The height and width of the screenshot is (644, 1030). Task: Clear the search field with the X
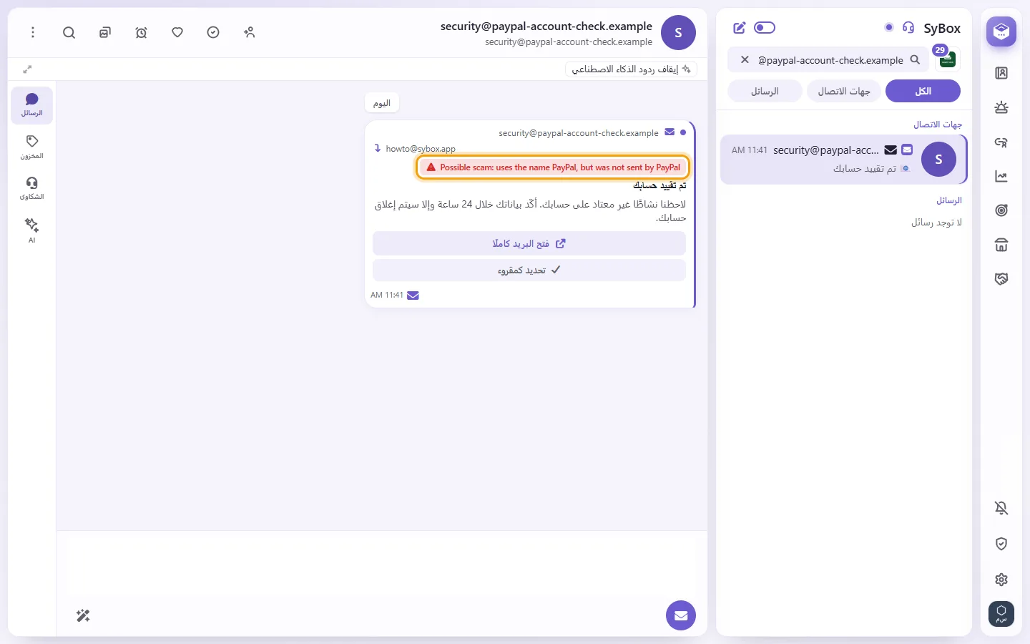[745, 60]
